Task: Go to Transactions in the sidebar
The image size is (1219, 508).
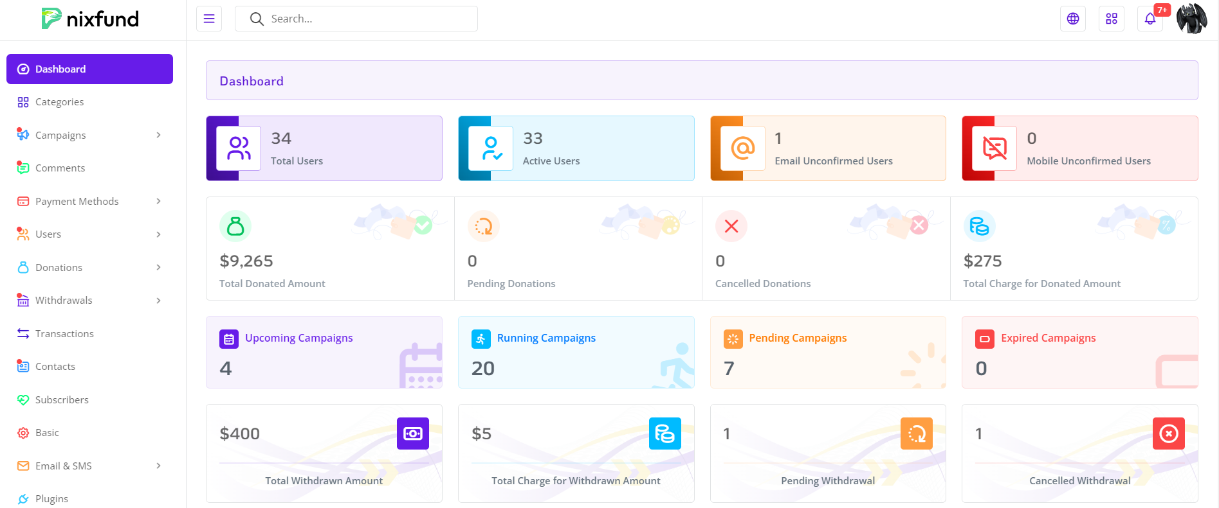Action: tap(64, 333)
